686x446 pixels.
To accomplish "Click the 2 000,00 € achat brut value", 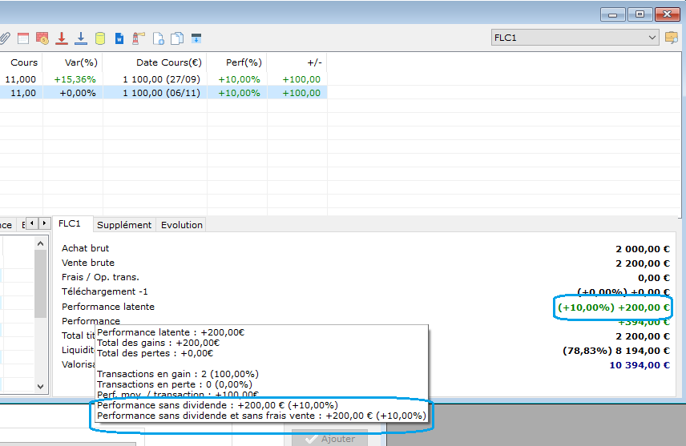I will pos(642,249).
